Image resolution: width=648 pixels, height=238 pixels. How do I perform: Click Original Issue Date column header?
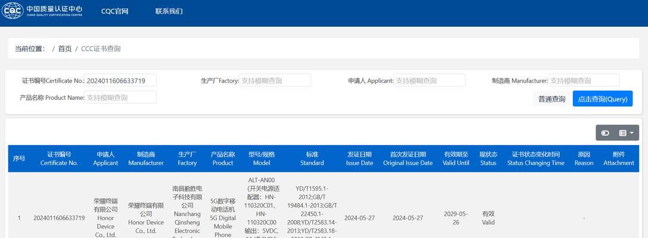[x=408, y=159]
